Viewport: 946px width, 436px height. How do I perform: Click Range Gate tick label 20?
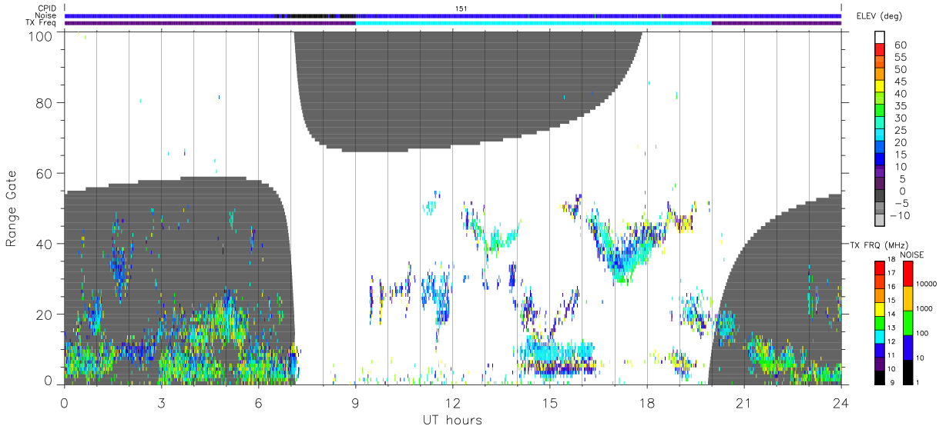pos(43,315)
